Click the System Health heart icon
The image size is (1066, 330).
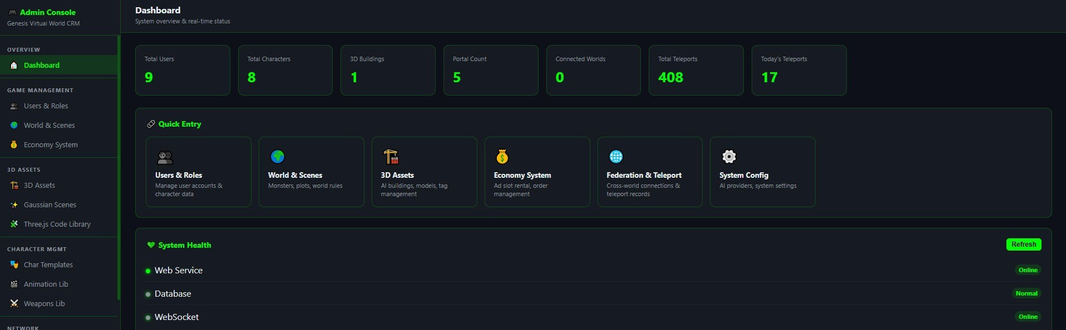151,245
